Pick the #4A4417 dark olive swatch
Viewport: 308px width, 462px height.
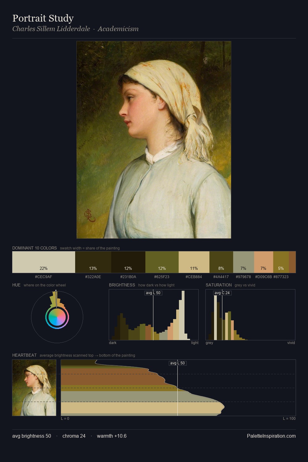[x=221, y=262]
